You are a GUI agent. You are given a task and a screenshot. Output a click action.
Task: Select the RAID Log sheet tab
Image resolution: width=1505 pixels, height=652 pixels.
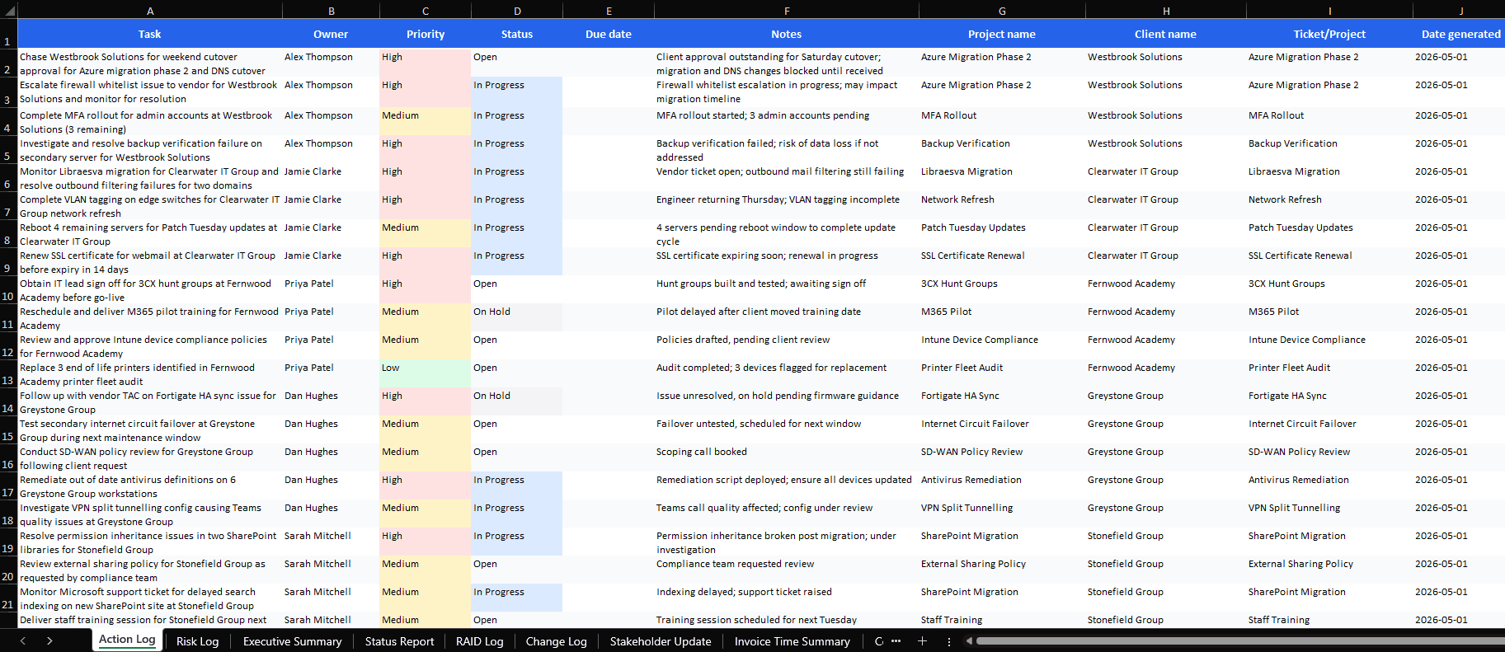point(479,641)
